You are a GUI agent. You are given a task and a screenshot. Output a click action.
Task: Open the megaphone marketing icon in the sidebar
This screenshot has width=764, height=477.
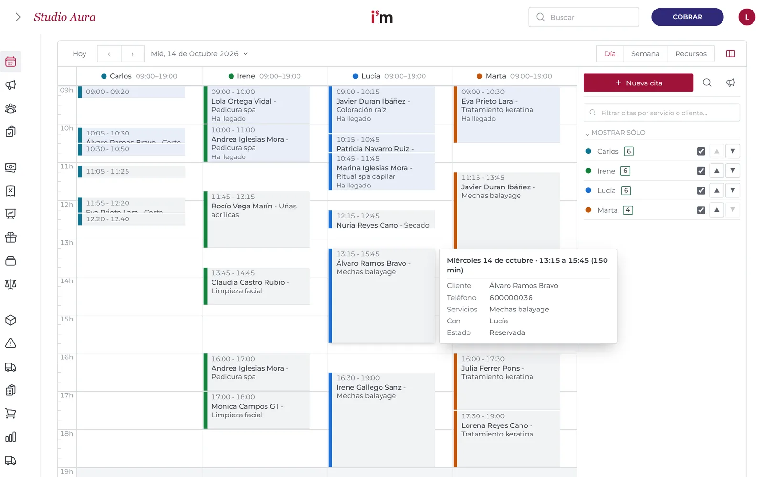coord(11,85)
